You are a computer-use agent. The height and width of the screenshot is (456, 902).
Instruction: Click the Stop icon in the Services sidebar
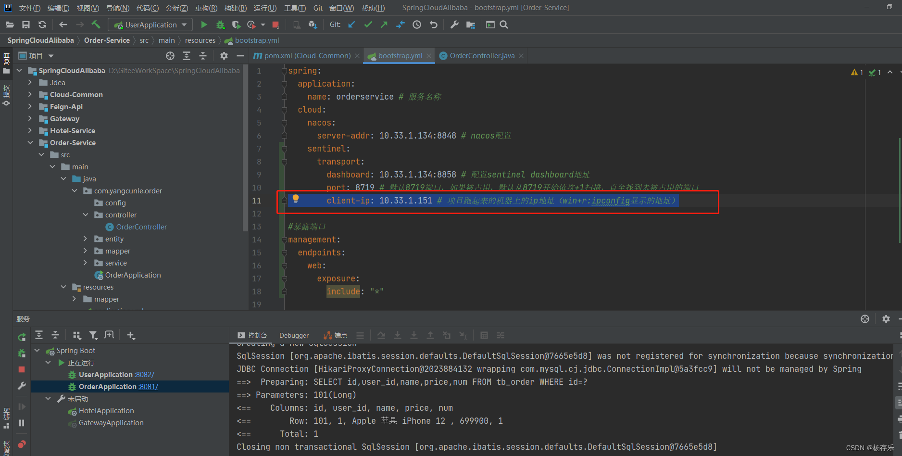point(22,369)
